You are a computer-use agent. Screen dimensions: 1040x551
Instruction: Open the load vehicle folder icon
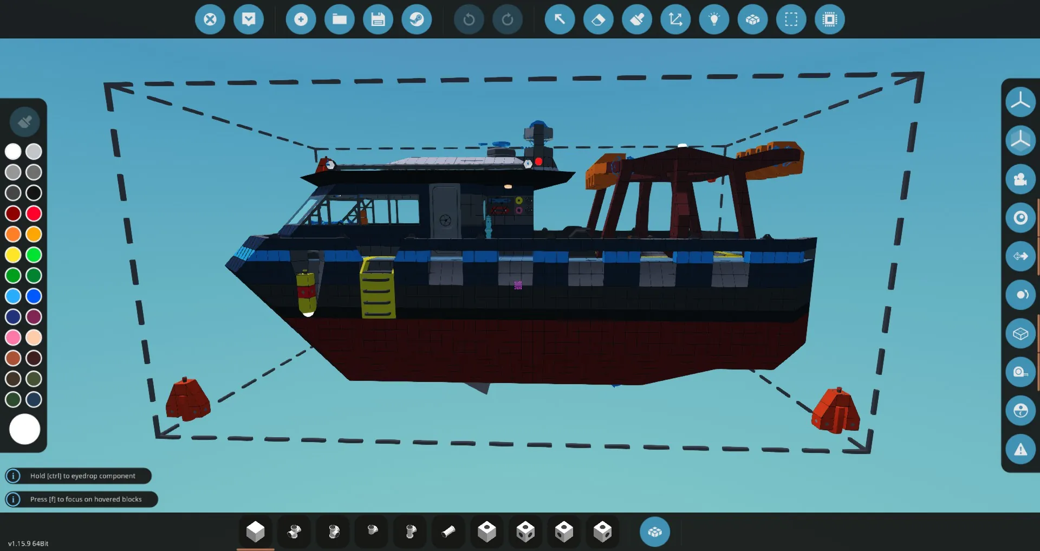(340, 20)
